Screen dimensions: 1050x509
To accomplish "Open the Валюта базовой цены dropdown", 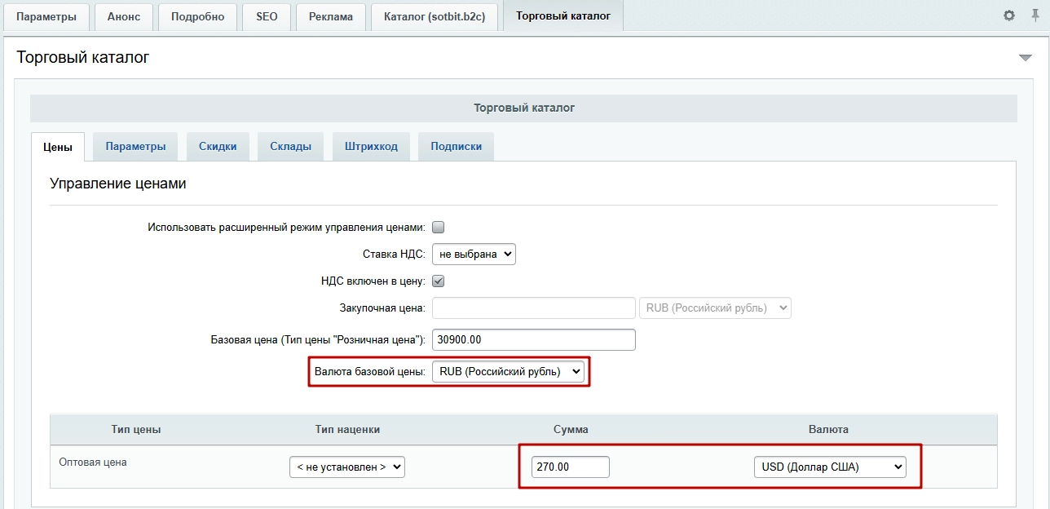I will pyautogui.click(x=509, y=371).
